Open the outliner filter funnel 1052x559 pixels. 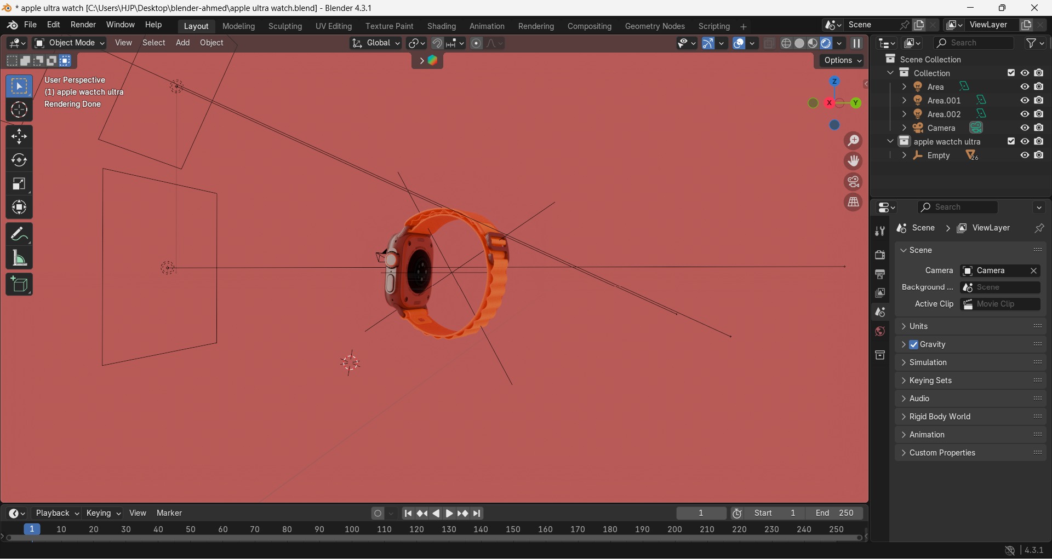pyautogui.click(x=1036, y=43)
